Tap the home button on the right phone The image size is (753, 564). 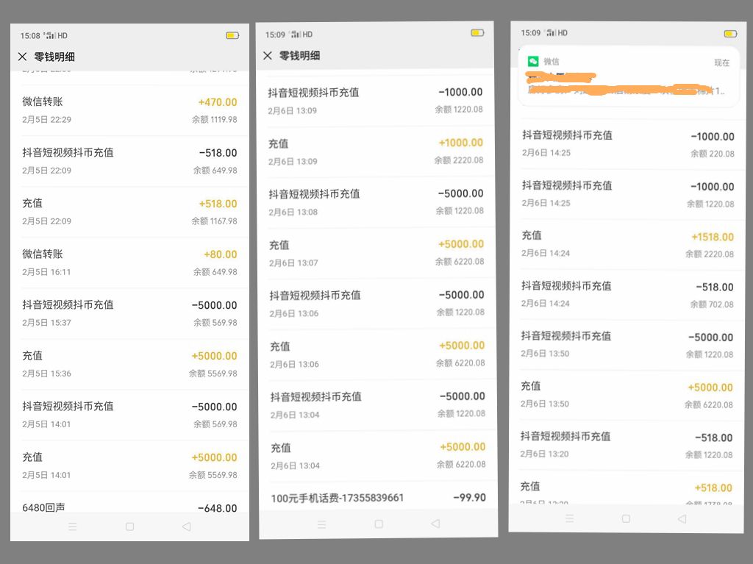(626, 519)
